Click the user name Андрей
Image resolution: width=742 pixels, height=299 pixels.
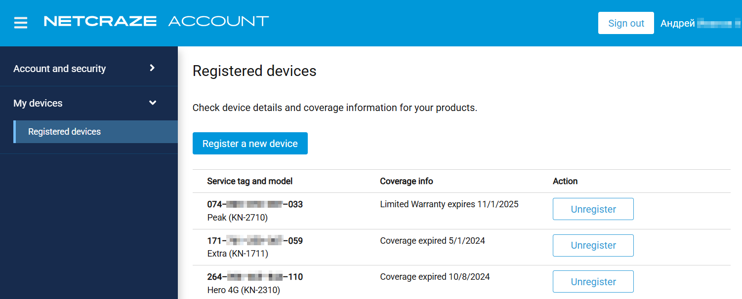pos(678,23)
